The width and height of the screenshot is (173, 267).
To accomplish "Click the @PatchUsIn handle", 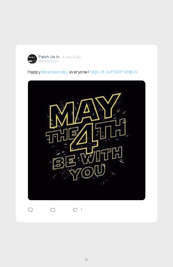I will 49,61.
